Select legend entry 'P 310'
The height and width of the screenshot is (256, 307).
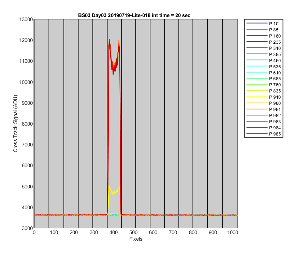tap(263, 48)
